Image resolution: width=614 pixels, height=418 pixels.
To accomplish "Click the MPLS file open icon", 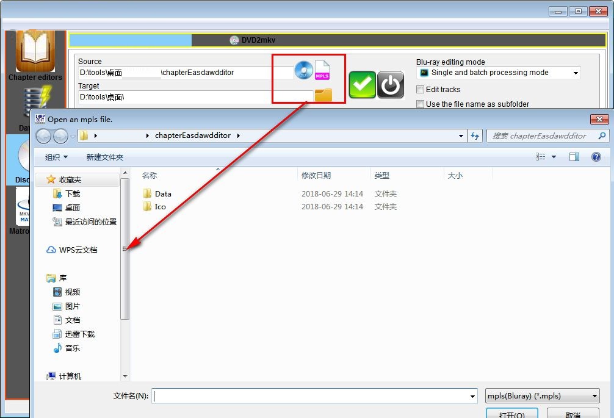I will click(322, 71).
